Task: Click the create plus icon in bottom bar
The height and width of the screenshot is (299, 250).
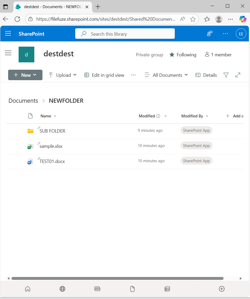Action: point(222,289)
